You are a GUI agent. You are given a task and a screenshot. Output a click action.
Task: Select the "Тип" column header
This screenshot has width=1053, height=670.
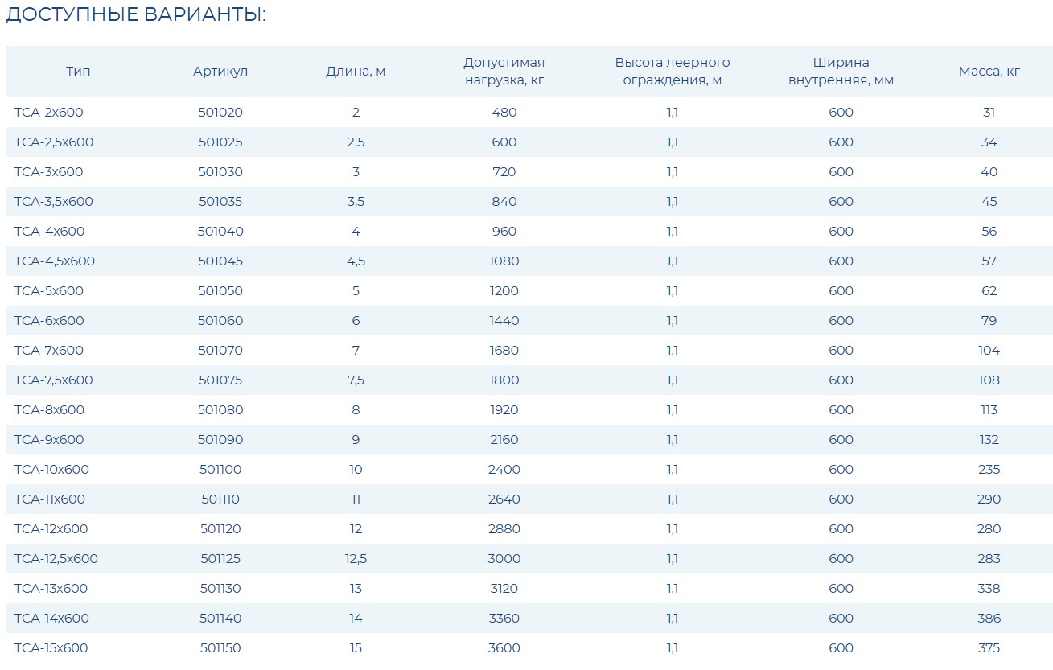78,71
